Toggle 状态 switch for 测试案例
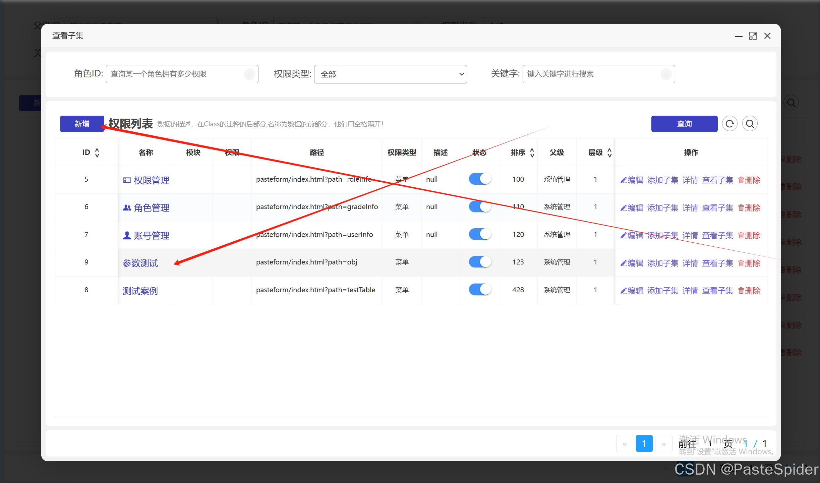 pyautogui.click(x=480, y=289)
